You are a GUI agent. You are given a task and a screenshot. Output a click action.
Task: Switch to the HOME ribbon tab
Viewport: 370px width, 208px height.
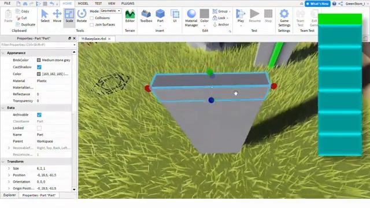tap(67, 3)
